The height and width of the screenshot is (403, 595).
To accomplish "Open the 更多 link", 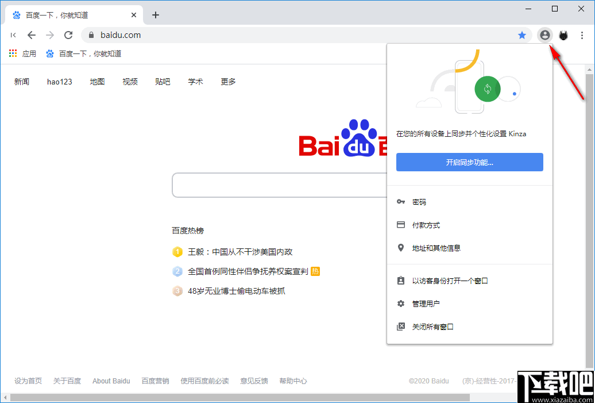I will (x=229, y=82).
